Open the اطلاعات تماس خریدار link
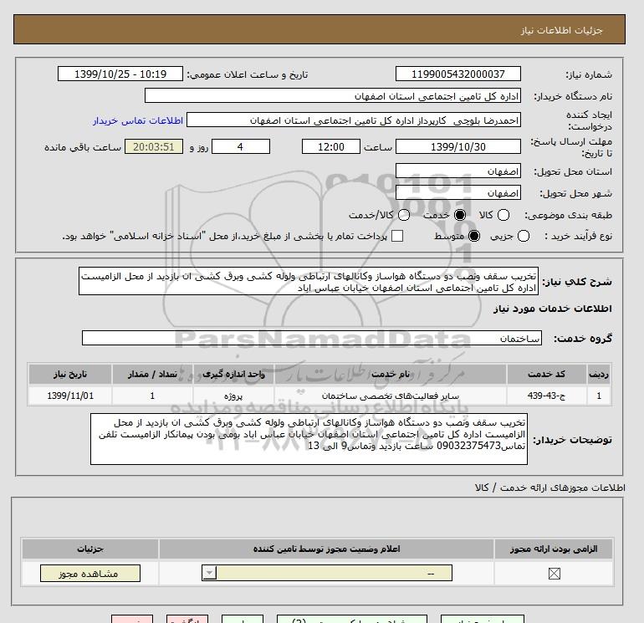 [138, 120]
